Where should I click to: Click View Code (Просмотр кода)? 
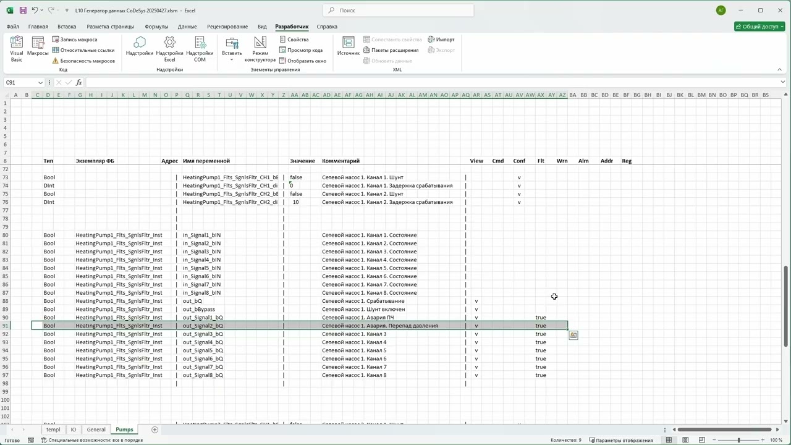click(x=301, y=50)
